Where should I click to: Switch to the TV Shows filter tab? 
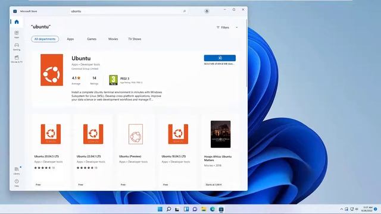(135, 39)
